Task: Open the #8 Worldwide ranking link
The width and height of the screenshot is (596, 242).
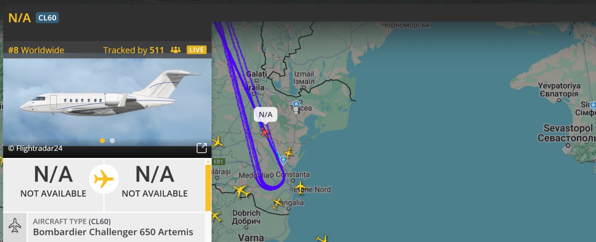Action: tap(36, 50)
